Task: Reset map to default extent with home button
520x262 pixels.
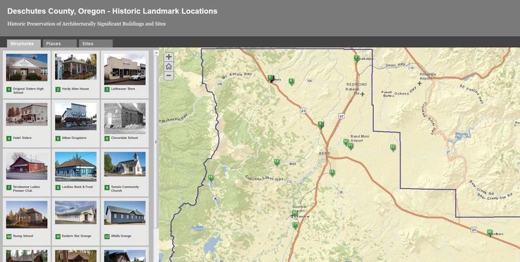Action: point(168,66)
